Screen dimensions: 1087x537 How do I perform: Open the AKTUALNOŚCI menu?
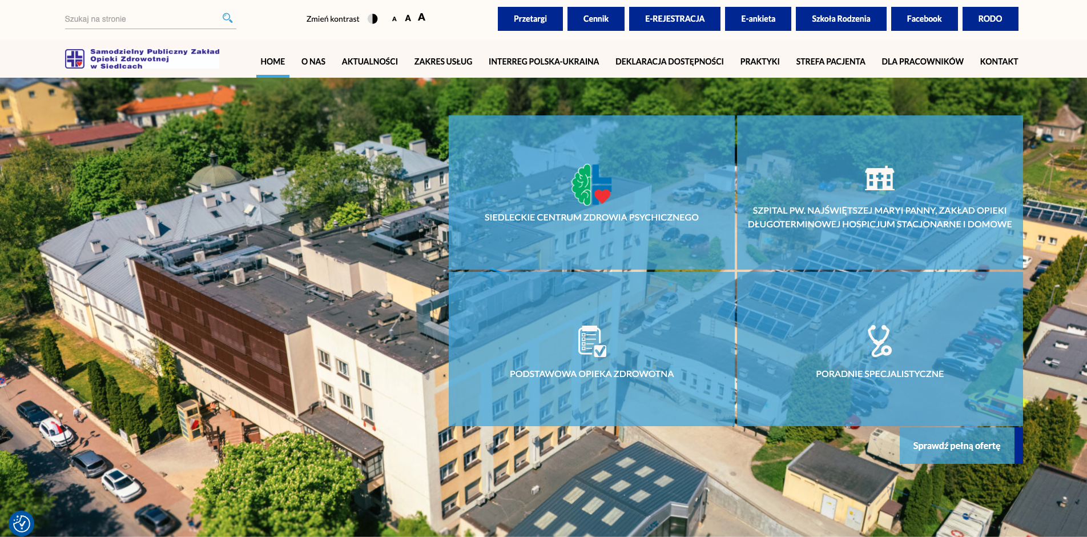370,62
